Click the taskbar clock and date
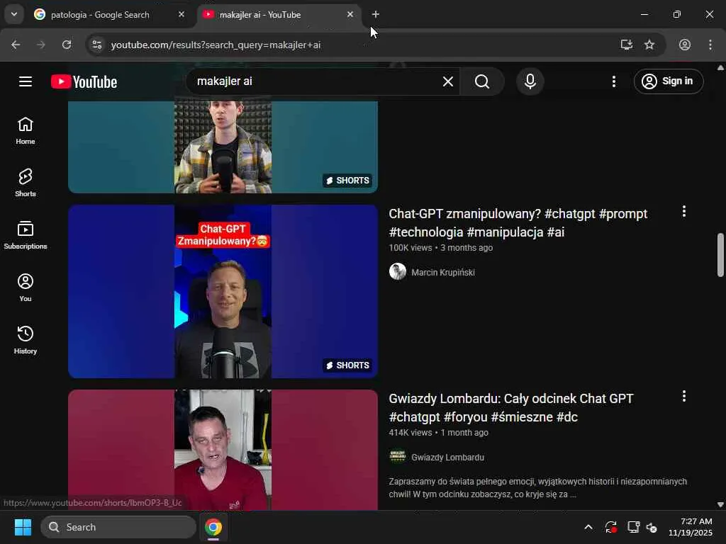The height and width of the screenshot is (544, 726). pyautogui.click(x=691, y=527)
